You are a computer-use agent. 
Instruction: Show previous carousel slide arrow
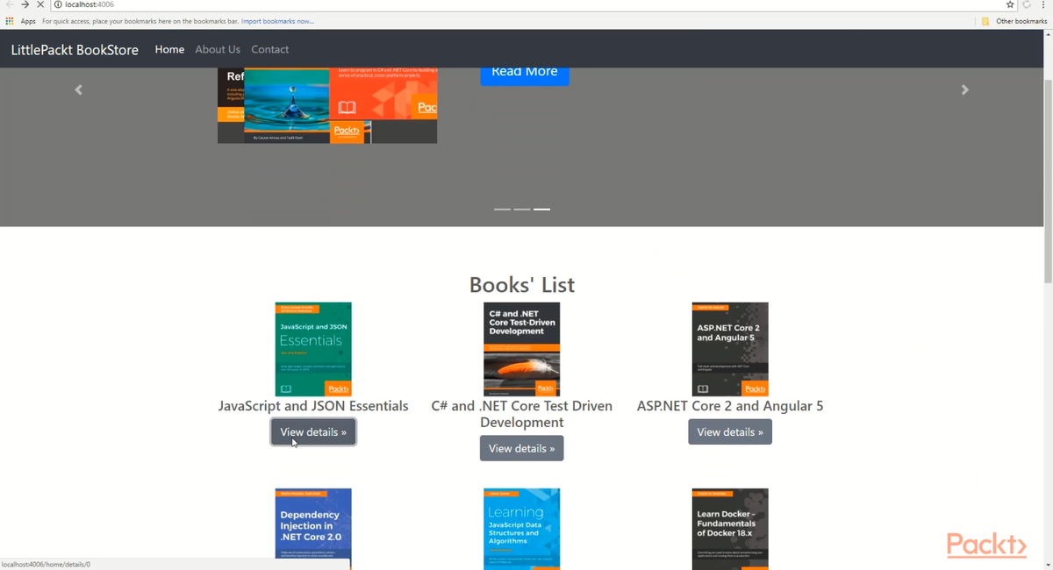point(78,89)
